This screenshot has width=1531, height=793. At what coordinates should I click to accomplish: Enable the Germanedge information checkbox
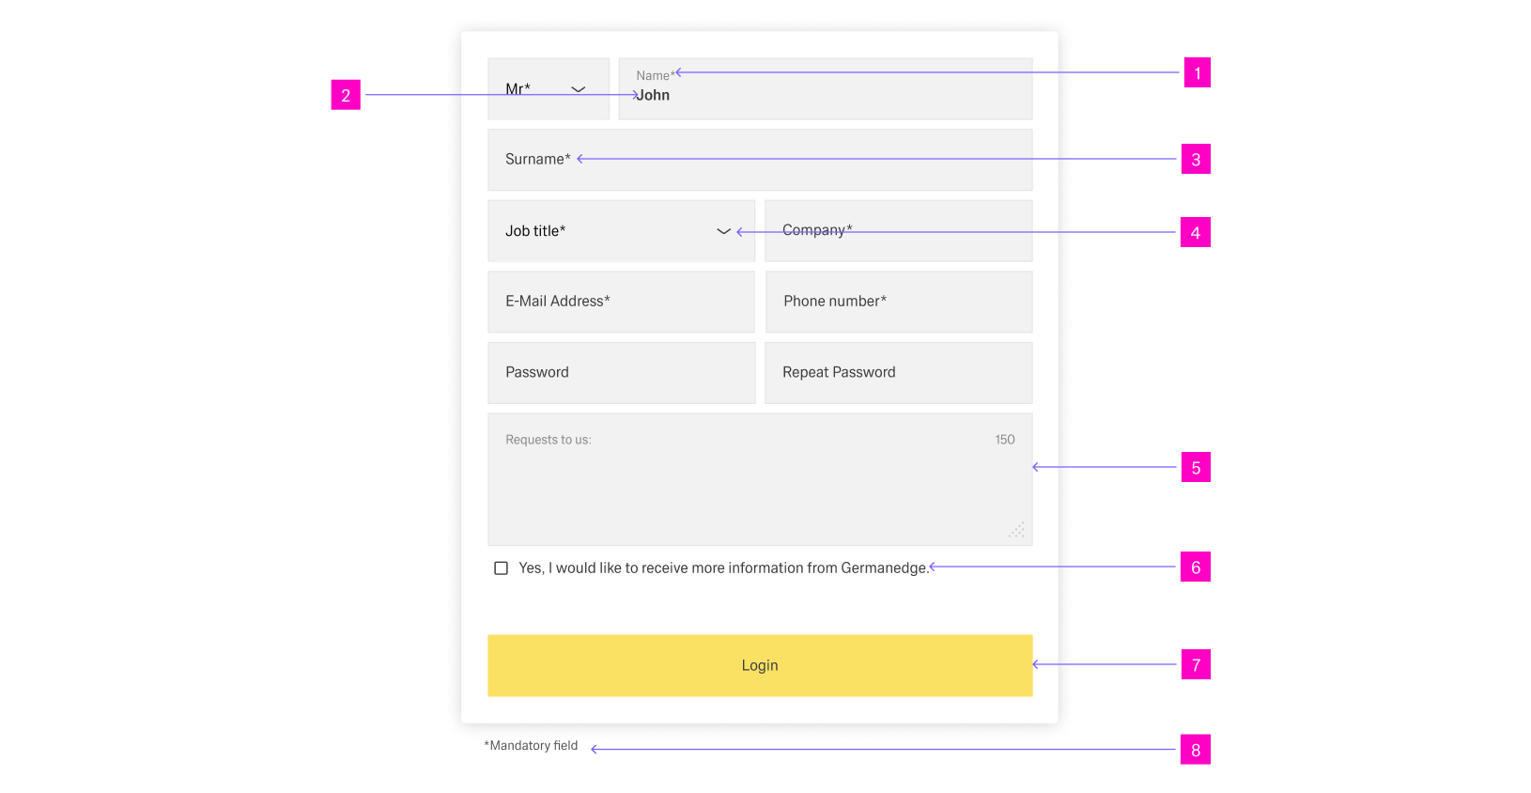click(x=502, y=568)
